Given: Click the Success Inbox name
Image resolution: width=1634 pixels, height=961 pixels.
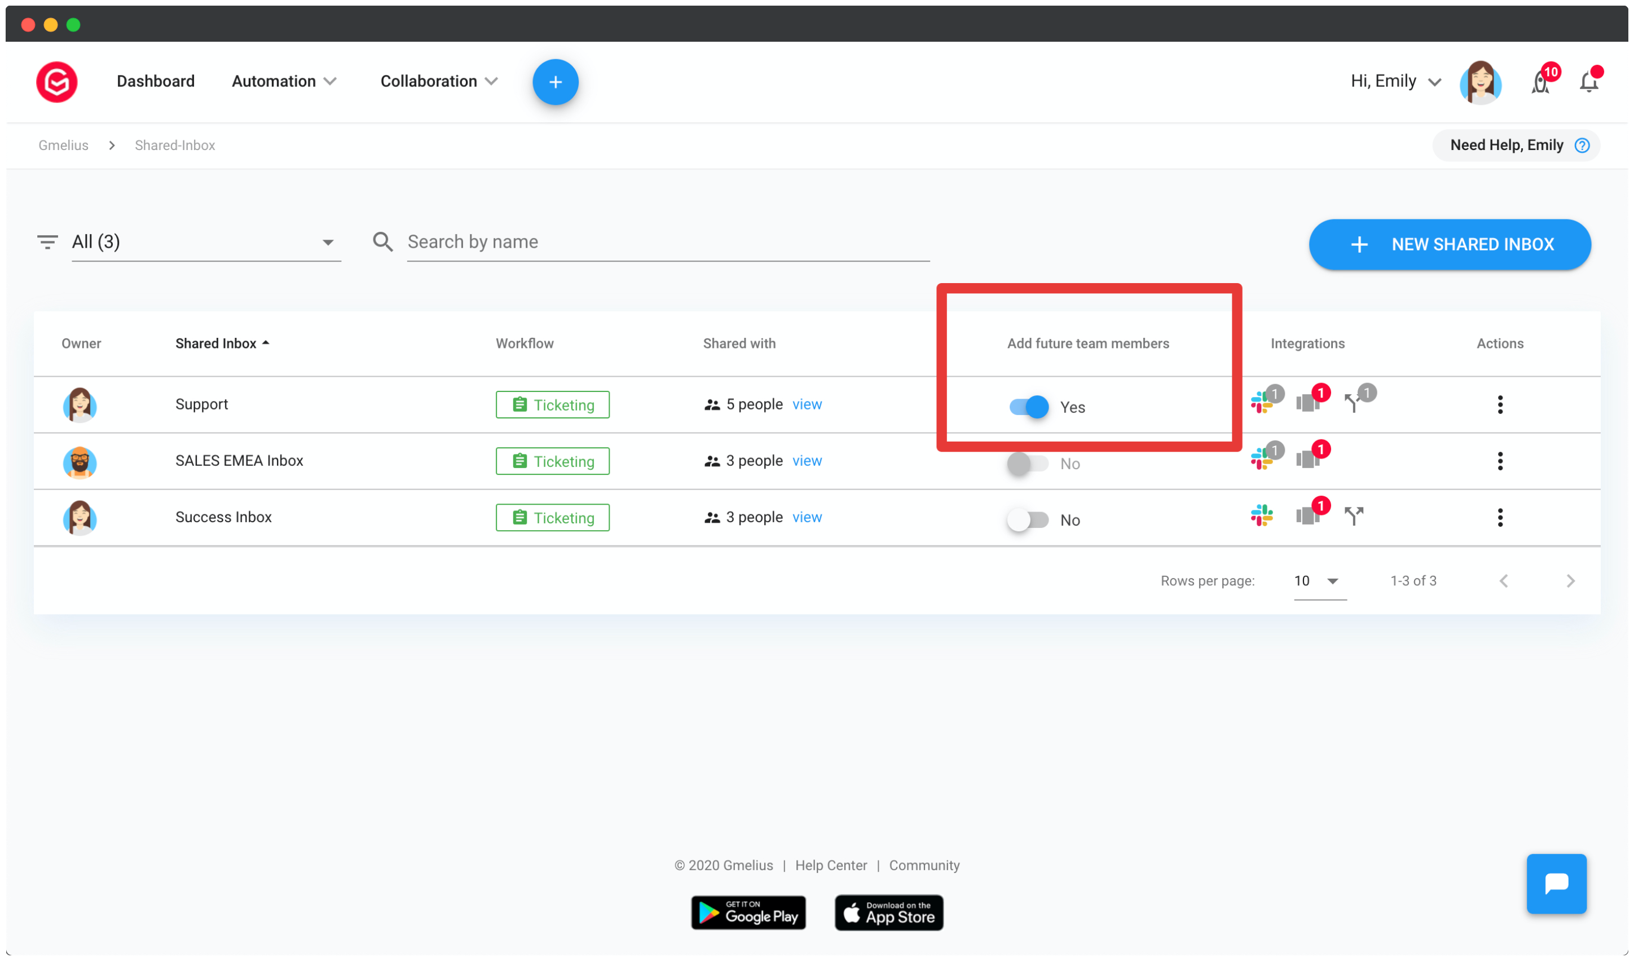Looking at the screenshot, I should click(x=223, y=517).
